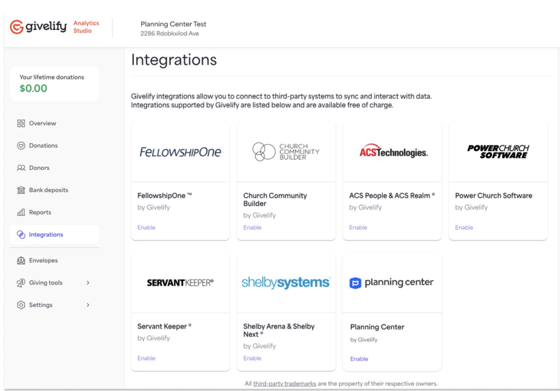Expand the Settings submenu chevron
Image resolution: width=560 pixels, height=391 pixels.
88,305
